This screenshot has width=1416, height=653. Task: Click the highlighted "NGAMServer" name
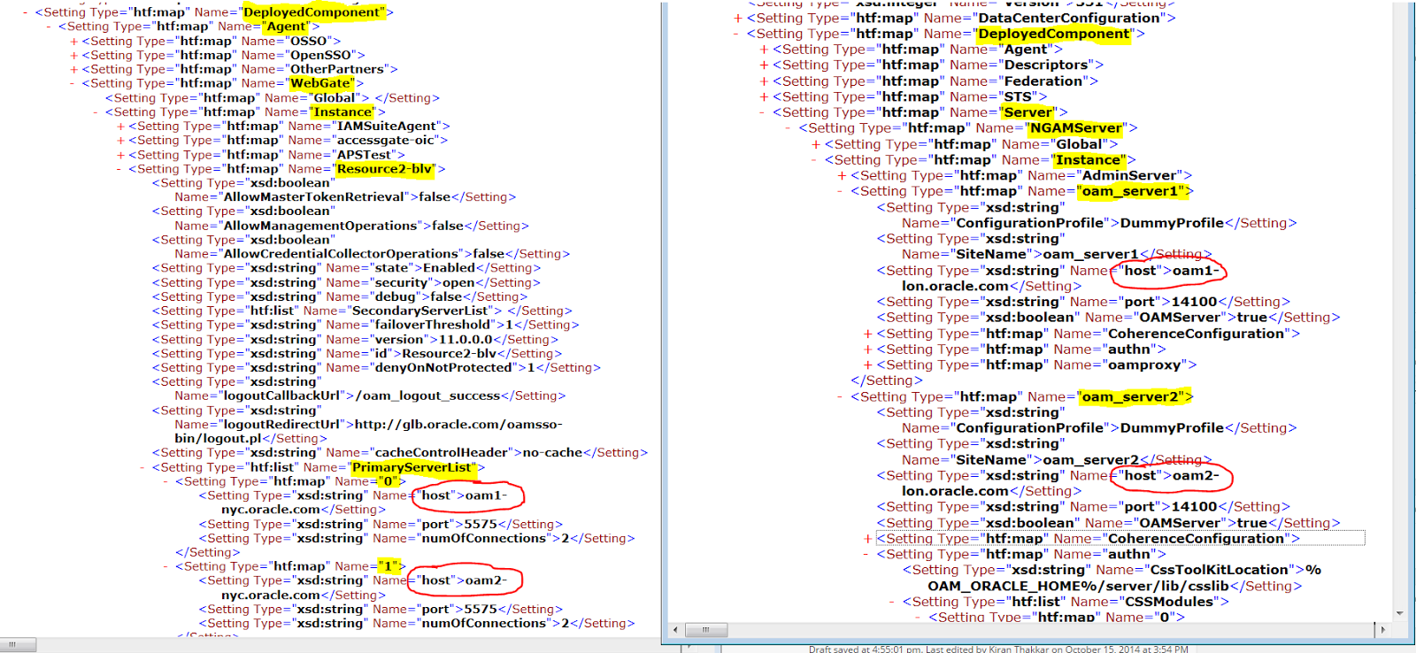pyautogui.click(x=1076, y=128)
